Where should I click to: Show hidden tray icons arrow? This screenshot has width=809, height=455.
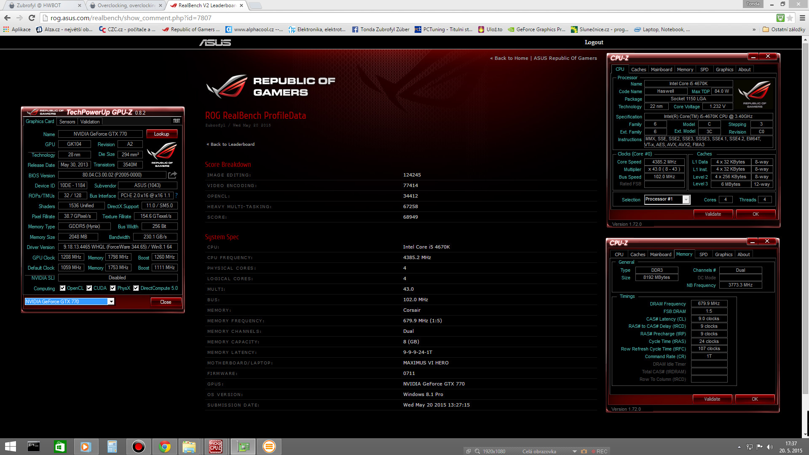coord(739,447)
